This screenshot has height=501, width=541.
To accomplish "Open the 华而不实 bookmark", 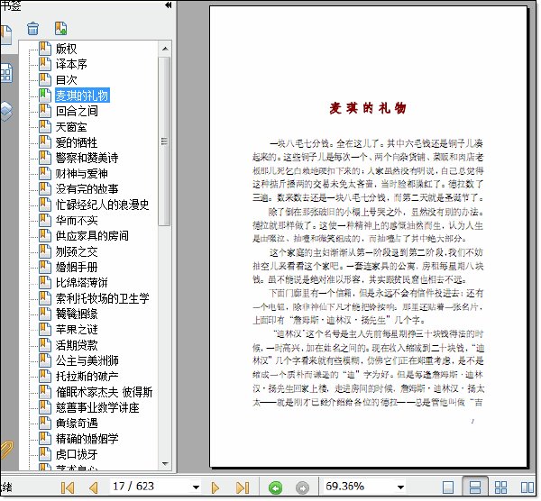I will (77, 221).
